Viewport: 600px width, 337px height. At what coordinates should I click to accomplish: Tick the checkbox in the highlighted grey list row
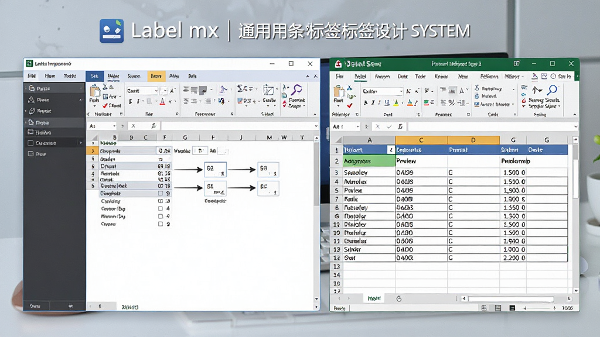pyautogui.click(x=161, y=193)
